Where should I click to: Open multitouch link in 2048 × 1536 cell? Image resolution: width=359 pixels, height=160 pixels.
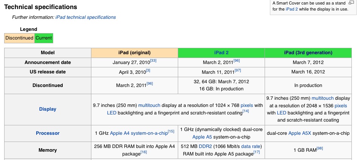point(323,98)
